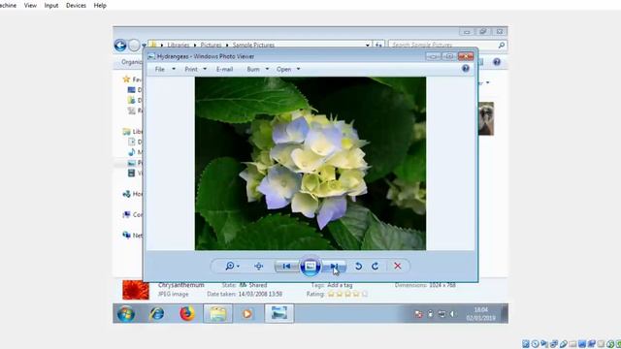This screenshot has width=621, height=349.
Task: Rotate the photo counterclockwise
Action: (358, 267)
